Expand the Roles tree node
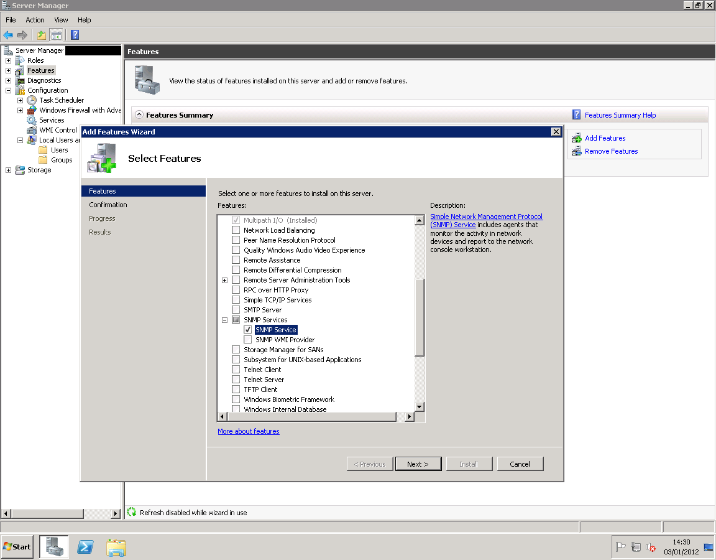Screen dimensions: 716x560 pos(8,60)
